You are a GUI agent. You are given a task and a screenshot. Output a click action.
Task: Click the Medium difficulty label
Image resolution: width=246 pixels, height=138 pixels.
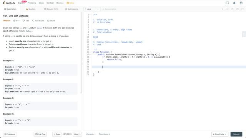pos(7,21)
